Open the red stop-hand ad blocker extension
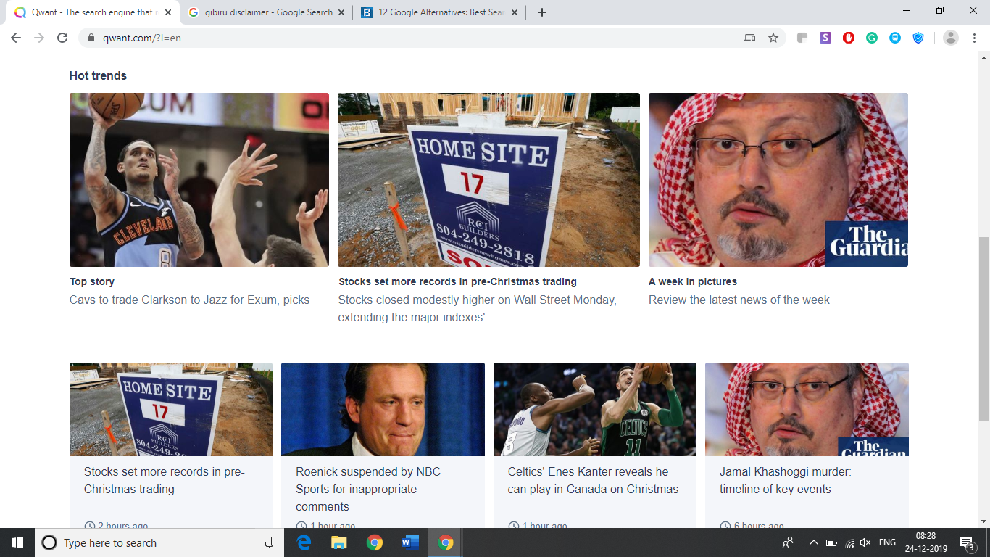The width and height of the screenshot is (990, 557). (x=849, y=38)
